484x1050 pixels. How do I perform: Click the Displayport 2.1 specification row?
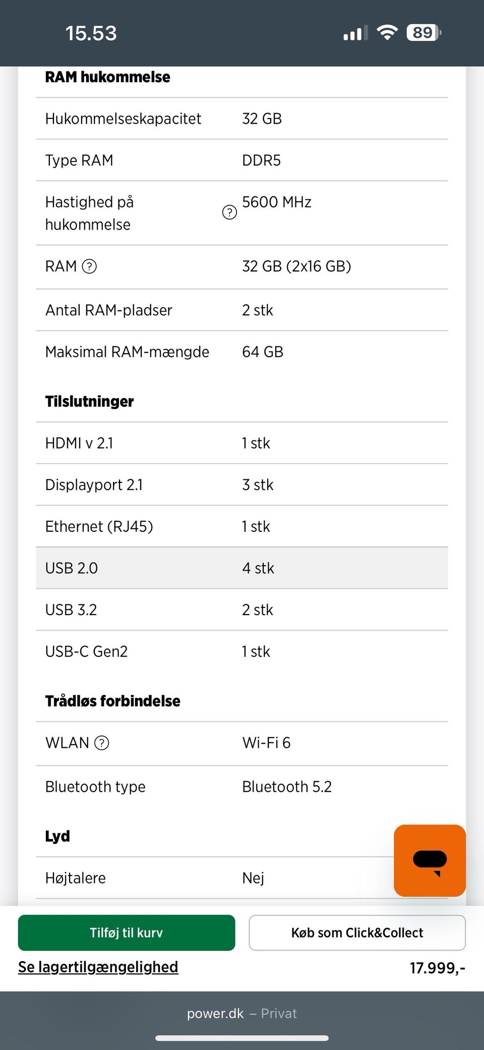[x=242, y=485]
